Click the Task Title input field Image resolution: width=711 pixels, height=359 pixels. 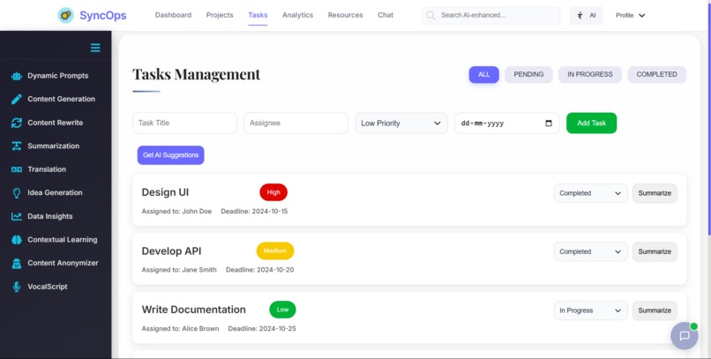coord(184,123)
